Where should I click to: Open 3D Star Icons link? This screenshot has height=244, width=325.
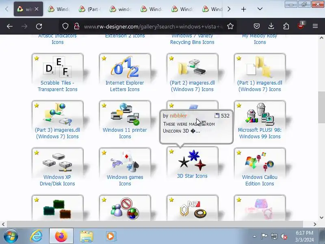click(x=192, y=176)
